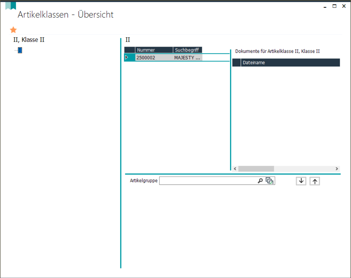Image resolution: width=351 pixels, height=278 pixels.
Task: Close the Artikelklassen - Übersicht window
Action: (x=344, y=6)
